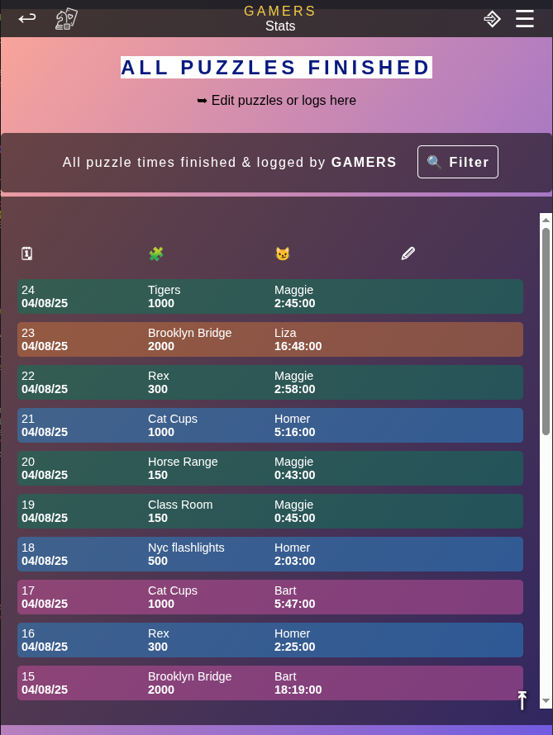Viewport: 553px width, 735px height.
Task: Select log 17 Cat Cups by Bart
Action: (269, 597)
